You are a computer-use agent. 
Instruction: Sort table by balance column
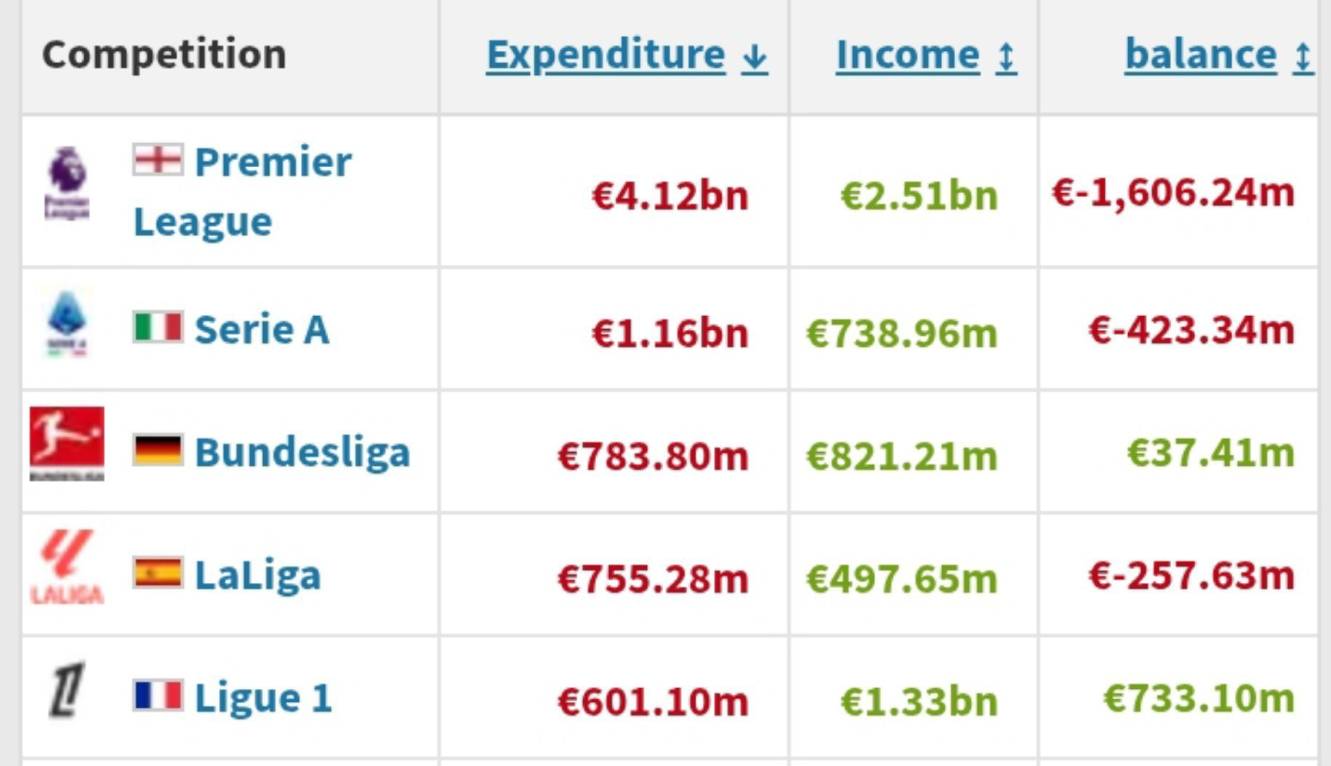pos(1218,55)
